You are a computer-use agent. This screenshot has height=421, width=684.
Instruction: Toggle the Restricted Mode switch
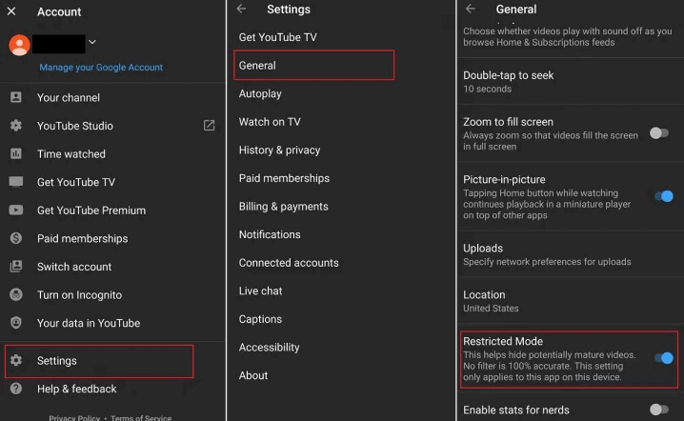pyautogui.click(x=663, y=358)
